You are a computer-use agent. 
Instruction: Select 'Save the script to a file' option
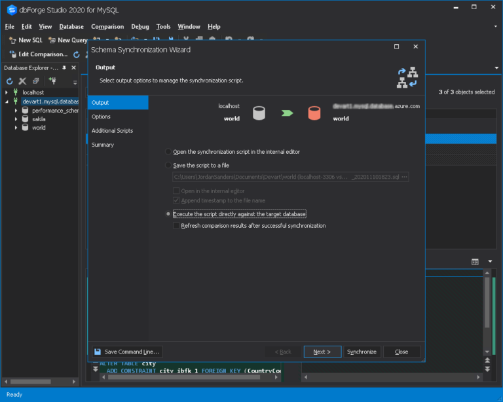pos(169,165)
